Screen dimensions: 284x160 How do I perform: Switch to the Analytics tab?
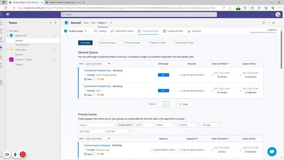pyautogui.click(x=194, y=31)
